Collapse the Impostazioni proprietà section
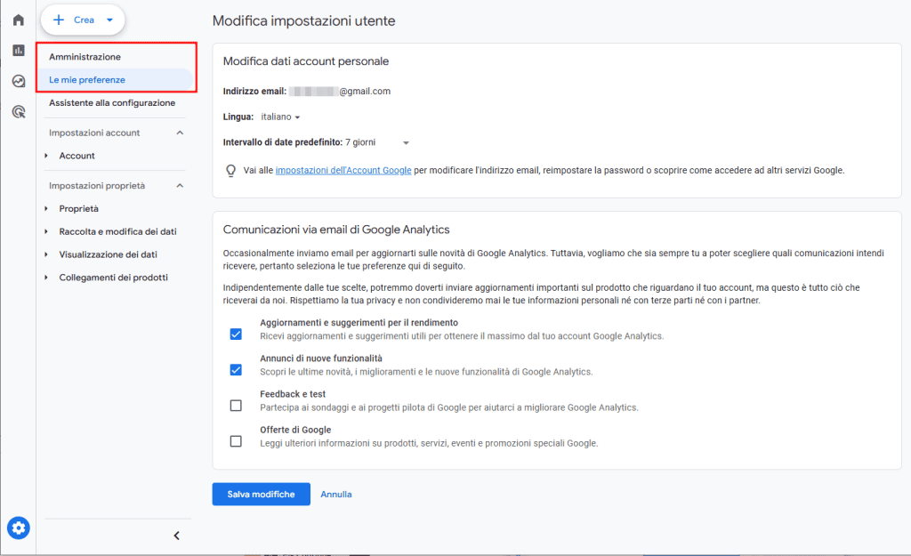This screenshot has width=911, height=556. [x=180, y=186]
